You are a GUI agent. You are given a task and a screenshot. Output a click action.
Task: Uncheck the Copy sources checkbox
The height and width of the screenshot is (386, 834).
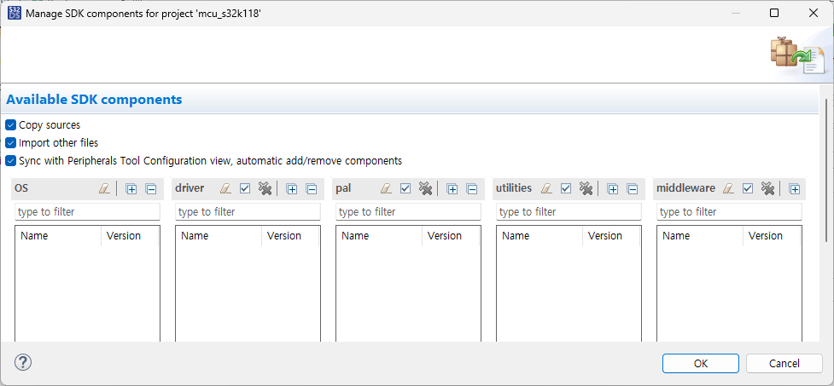click(11, 124)
